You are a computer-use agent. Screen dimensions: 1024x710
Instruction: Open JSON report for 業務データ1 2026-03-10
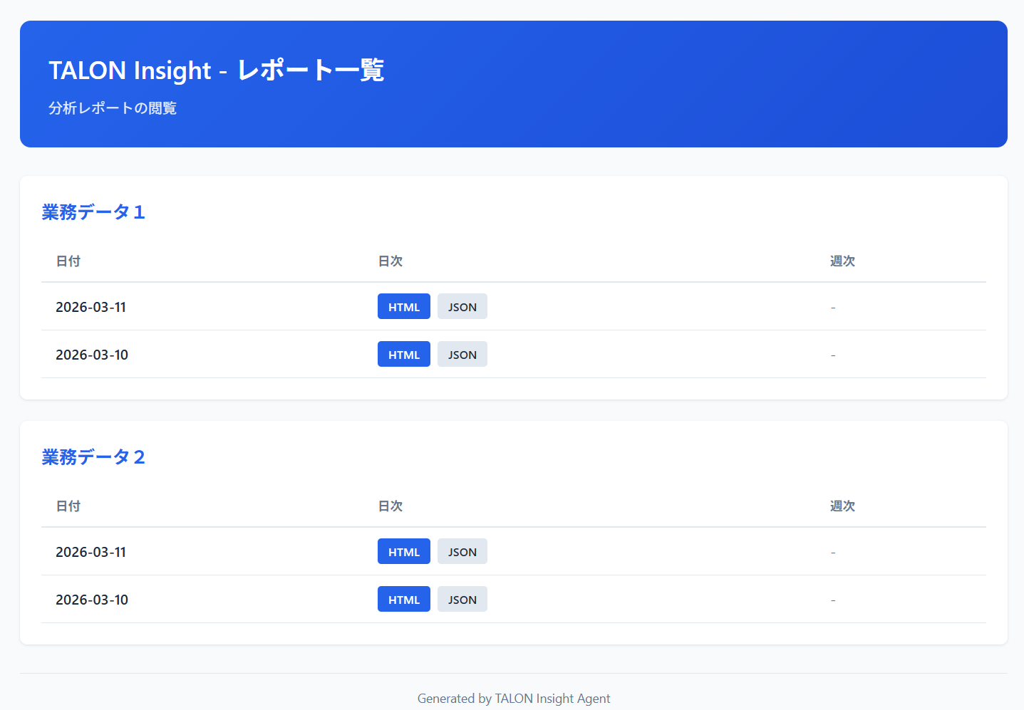[462, 355]
